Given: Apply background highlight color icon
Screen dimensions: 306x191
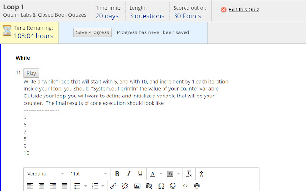Looking at the screenshot, I should coord(170,174).
